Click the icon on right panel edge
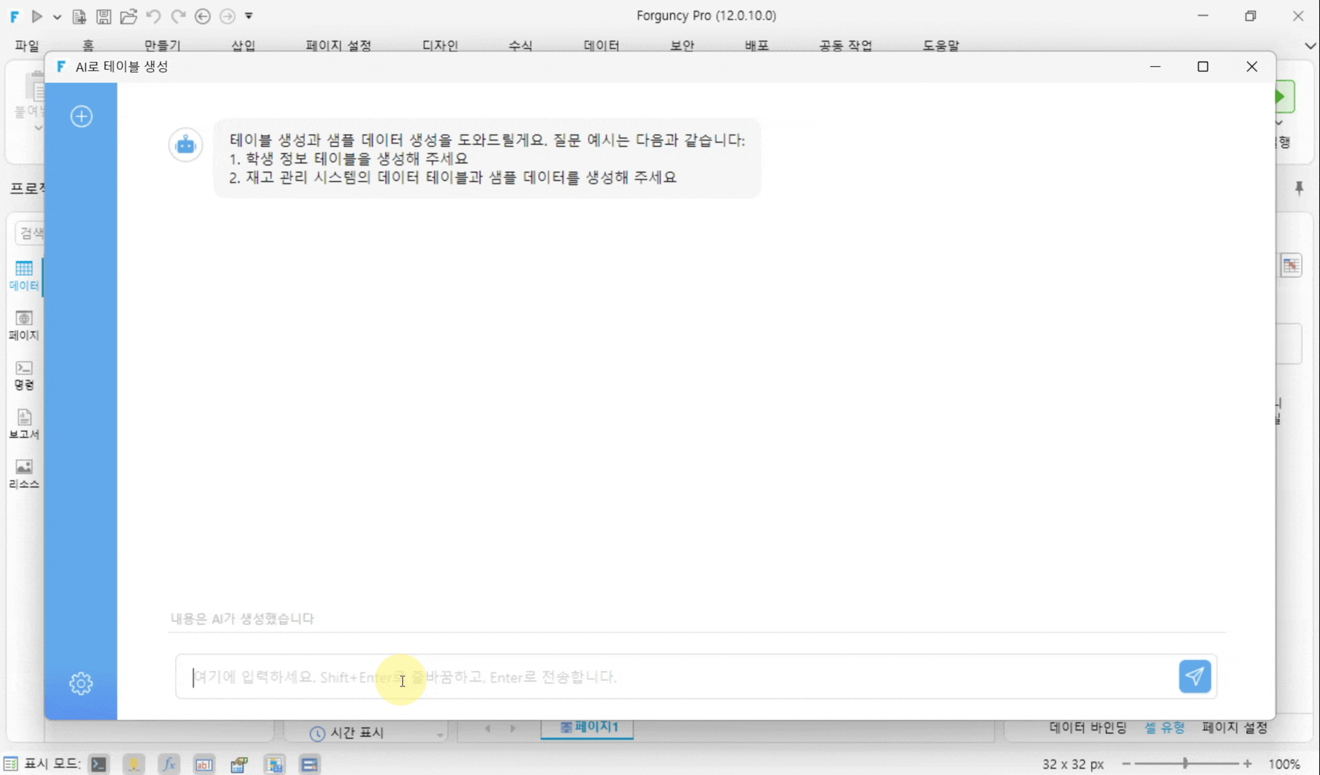 (x=1291, y=266)
